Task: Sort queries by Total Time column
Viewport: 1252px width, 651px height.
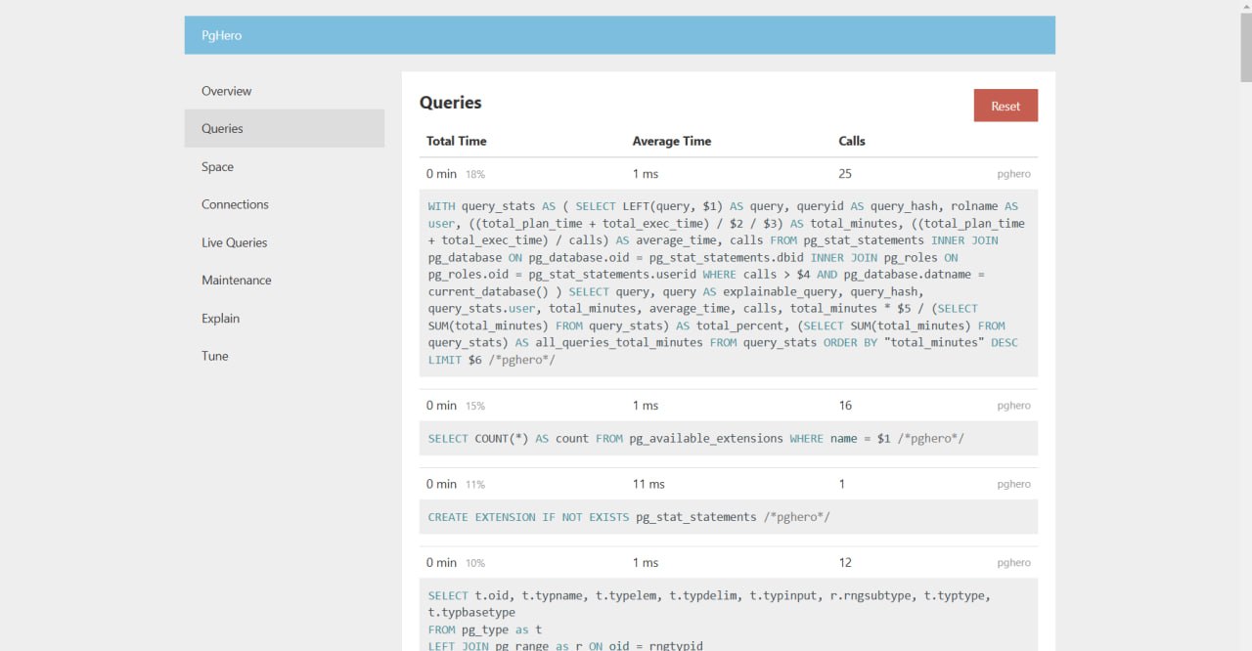Action: [456, 141]
